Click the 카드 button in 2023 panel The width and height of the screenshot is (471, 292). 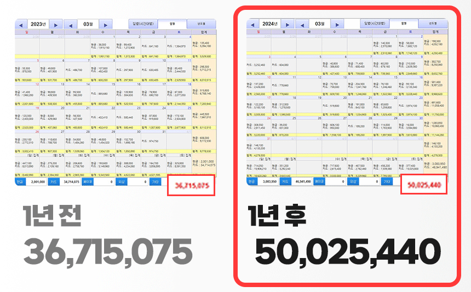click(54, 182)
